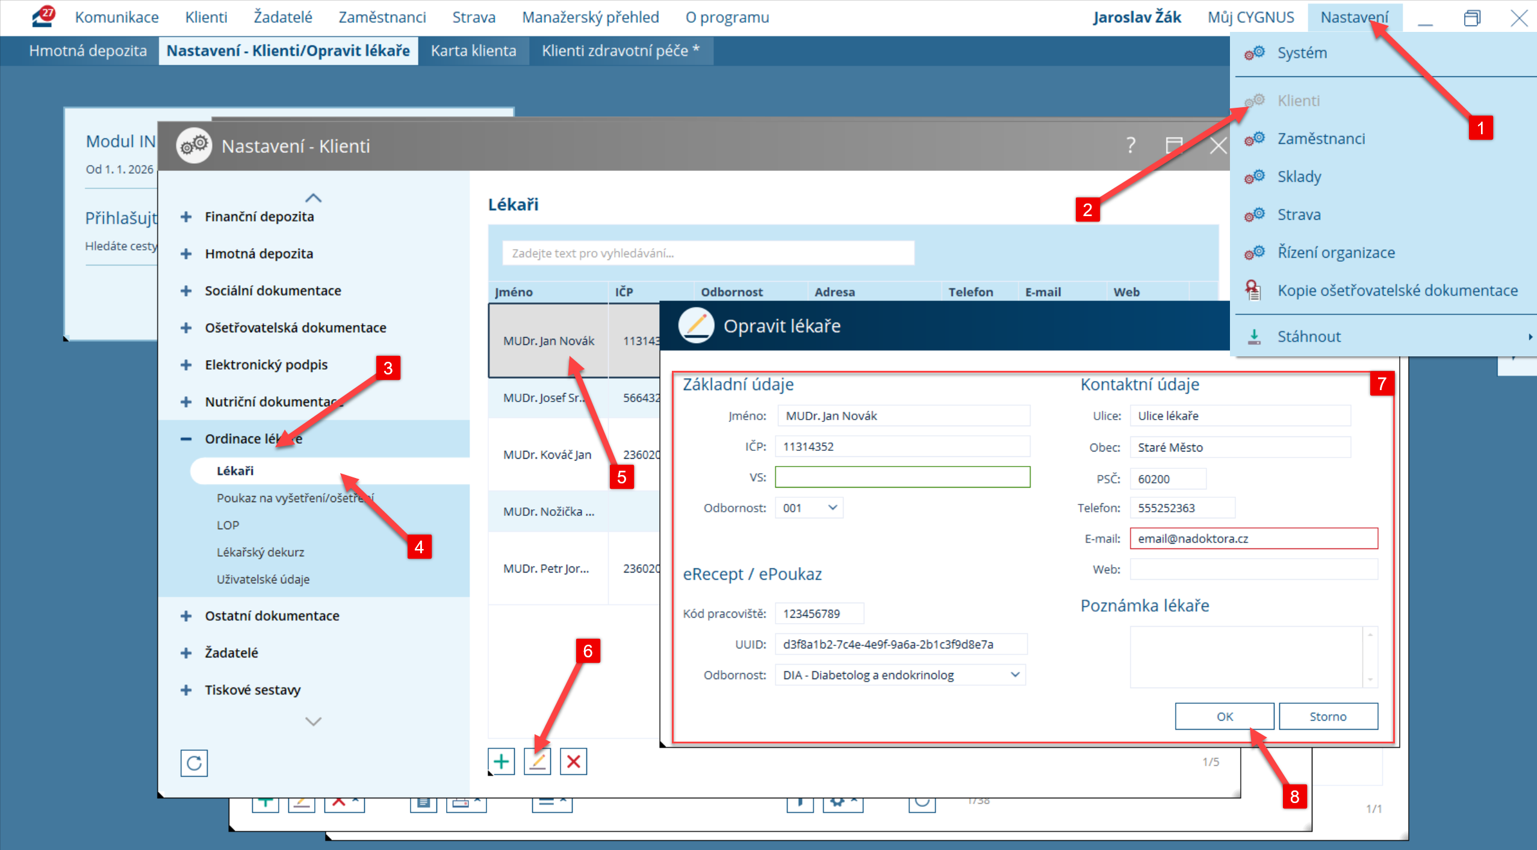Click the pencil edit doctor icon
This screenshot has width=1537, height=850.
[537, 762]
